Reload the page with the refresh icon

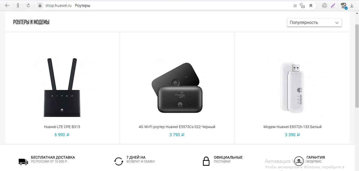tap(28, 5)
